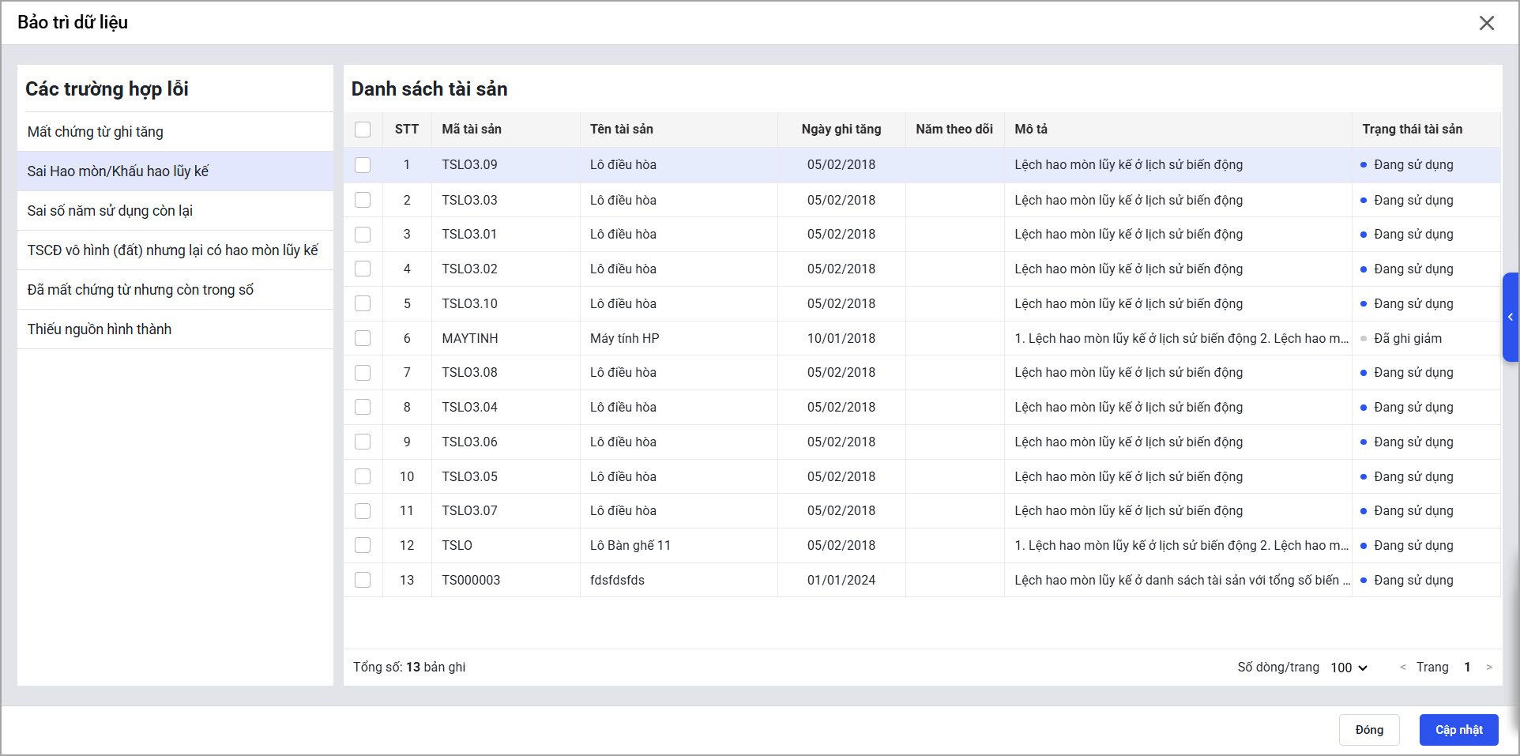This screenshot has height=756, width=1520.
Task: Click the Cập nhật button
Action: click(x=1458, y=730)
